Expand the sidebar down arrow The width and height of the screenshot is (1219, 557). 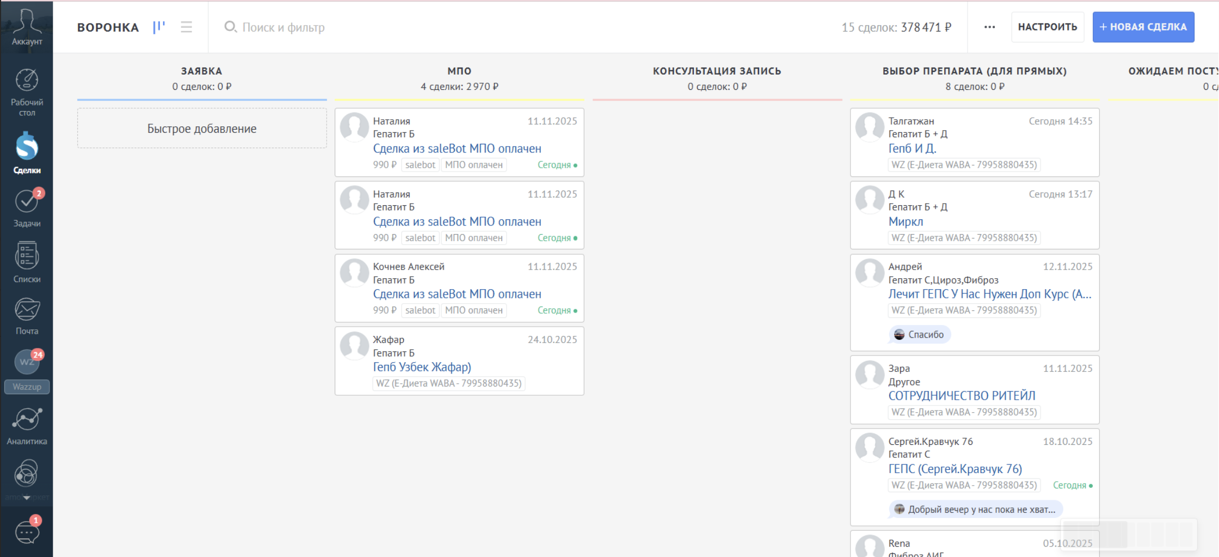(27, 498)
